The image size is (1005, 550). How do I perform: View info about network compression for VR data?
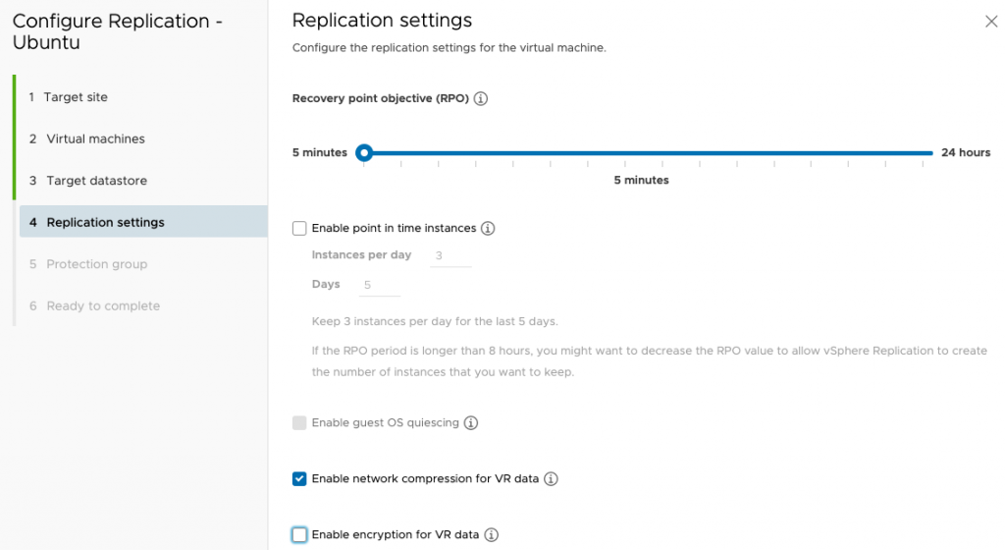[551, 479]
